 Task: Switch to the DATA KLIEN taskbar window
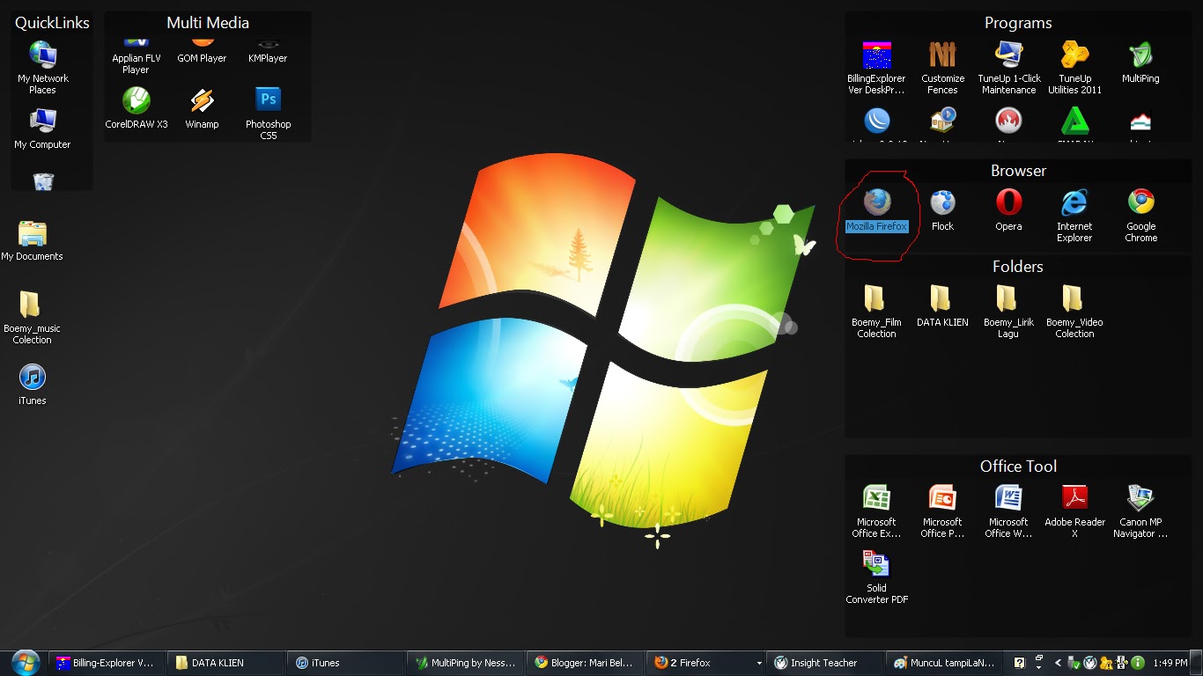point(225,663)
